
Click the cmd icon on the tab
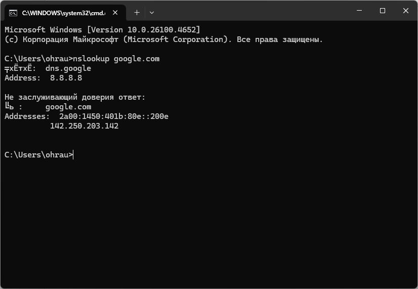(14, 12)
